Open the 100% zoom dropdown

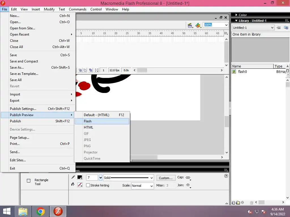click(226, 25)
